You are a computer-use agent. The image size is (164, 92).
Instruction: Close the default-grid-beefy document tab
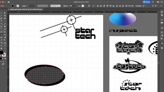[x=8, y=9]
